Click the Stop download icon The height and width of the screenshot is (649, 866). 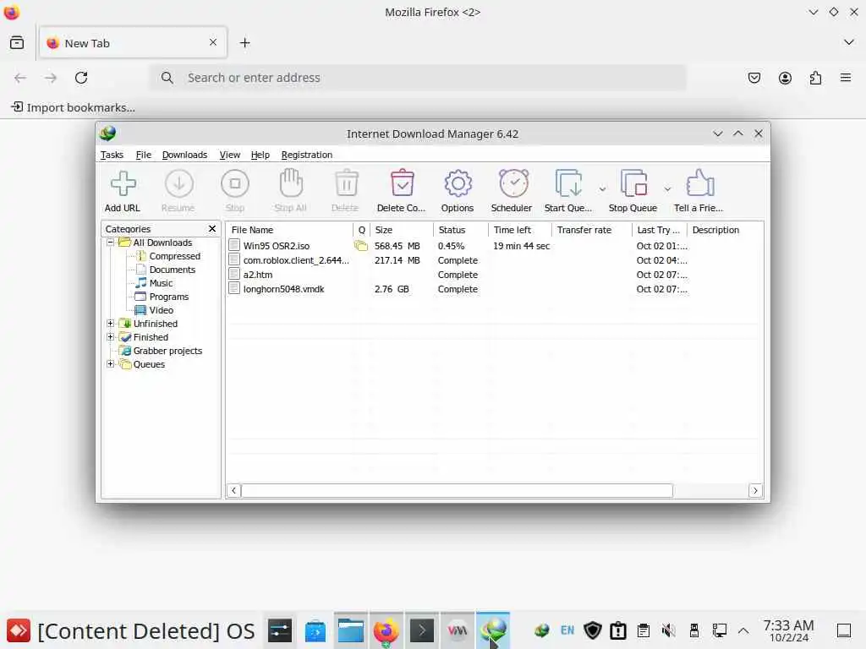[235, 183]
